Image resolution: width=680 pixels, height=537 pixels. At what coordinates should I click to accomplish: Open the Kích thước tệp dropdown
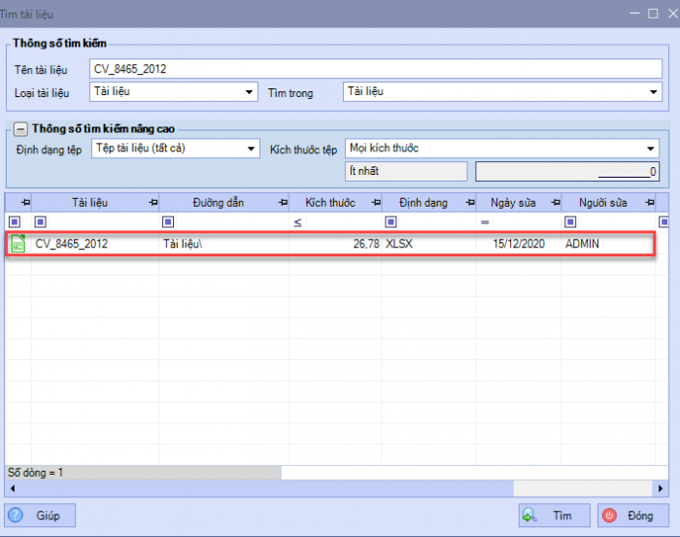(651, 149)
